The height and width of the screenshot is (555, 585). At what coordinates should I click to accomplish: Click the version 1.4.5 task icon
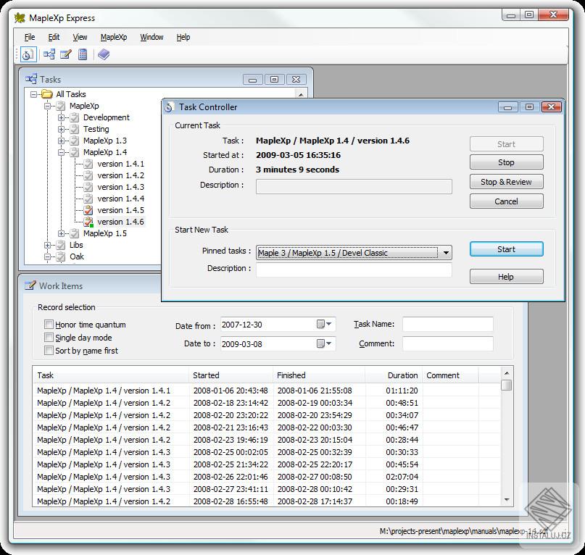(x=88, y=210)
